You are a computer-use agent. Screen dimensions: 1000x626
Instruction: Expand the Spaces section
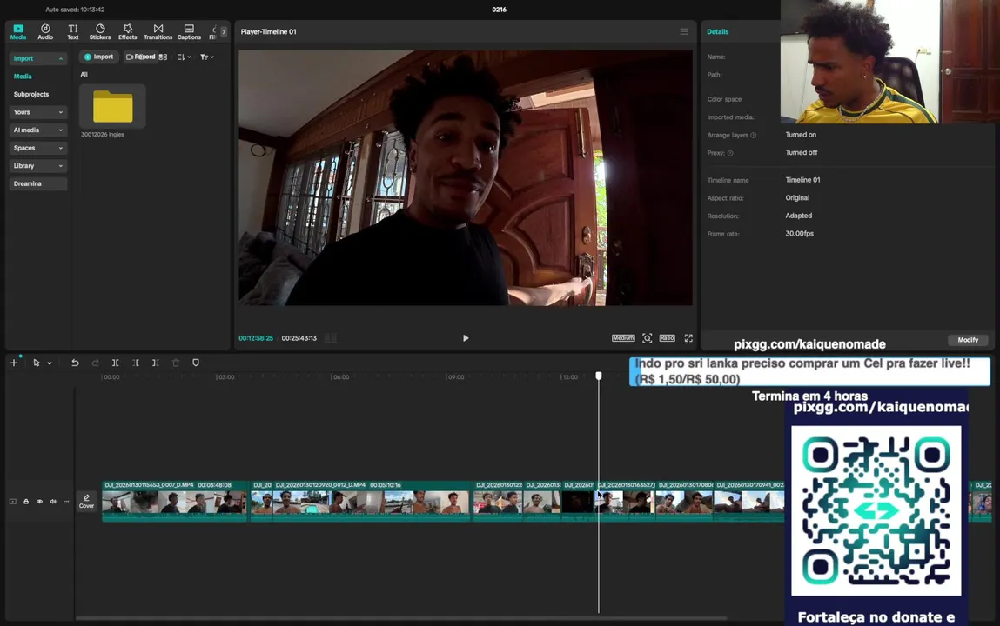(38, 148)
